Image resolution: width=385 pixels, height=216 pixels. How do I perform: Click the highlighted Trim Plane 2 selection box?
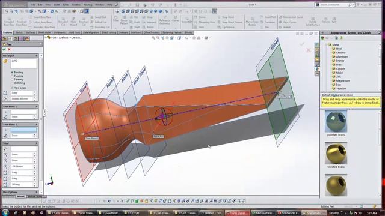(x=23, y=130)
